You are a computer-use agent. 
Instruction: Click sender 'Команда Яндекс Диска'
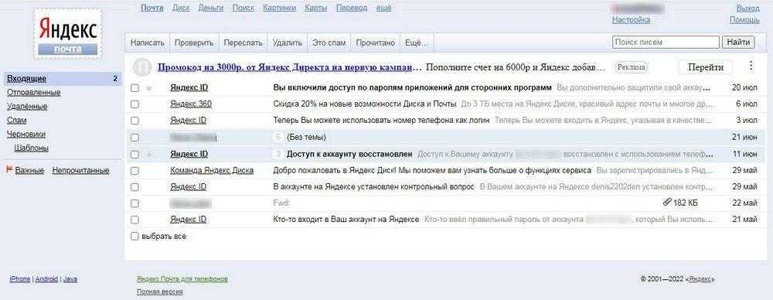coord(212,170)
